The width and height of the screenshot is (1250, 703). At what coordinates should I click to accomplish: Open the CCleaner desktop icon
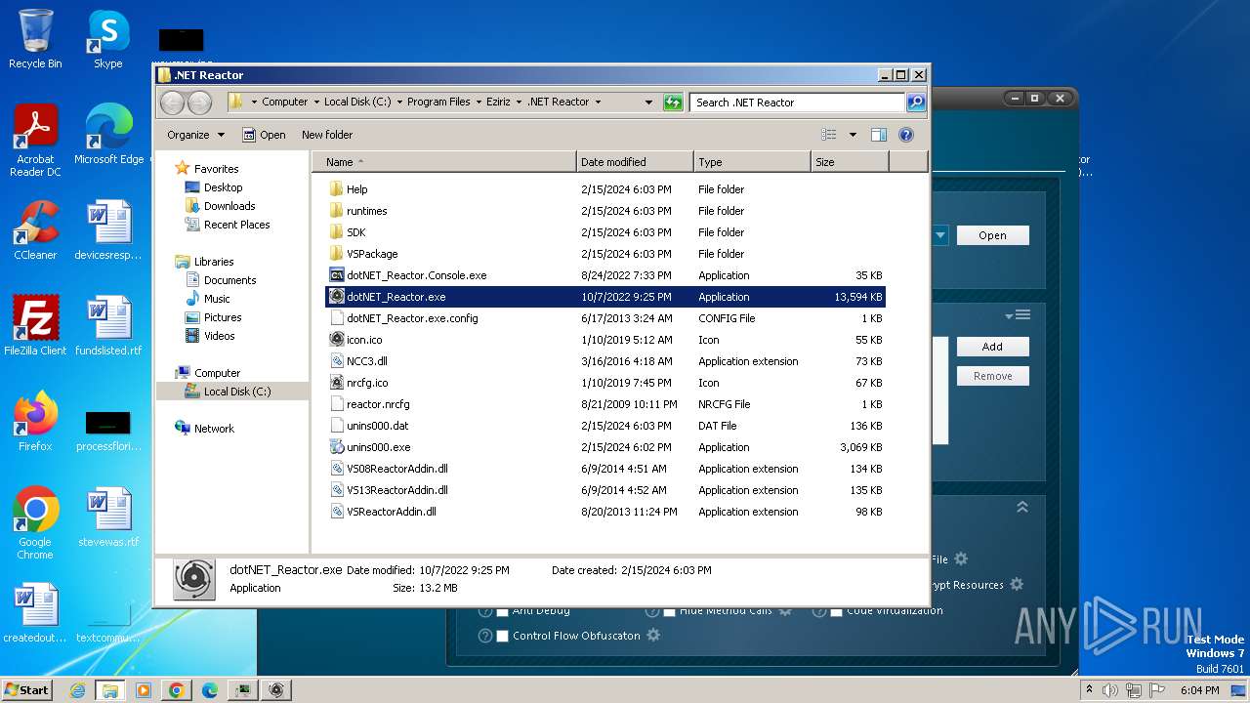coord(35,230)
